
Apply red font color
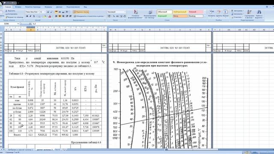(50, 16)
